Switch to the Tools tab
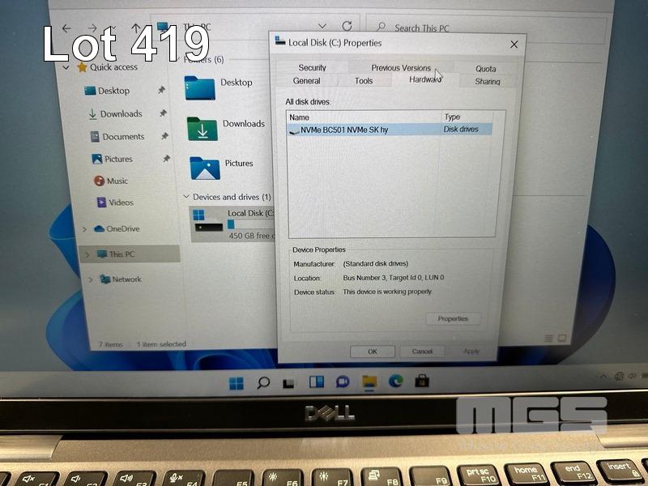The width and height of the screenshot is (648, 486). [364, 81]
